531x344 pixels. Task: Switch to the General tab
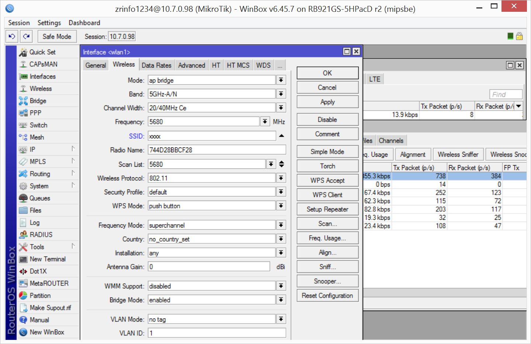click(x=96, y=65)
